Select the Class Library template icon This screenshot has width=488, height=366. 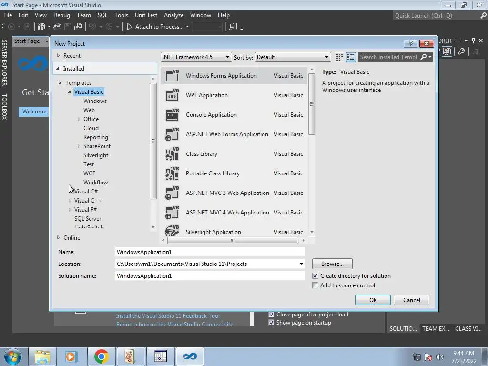click(172, 154)
